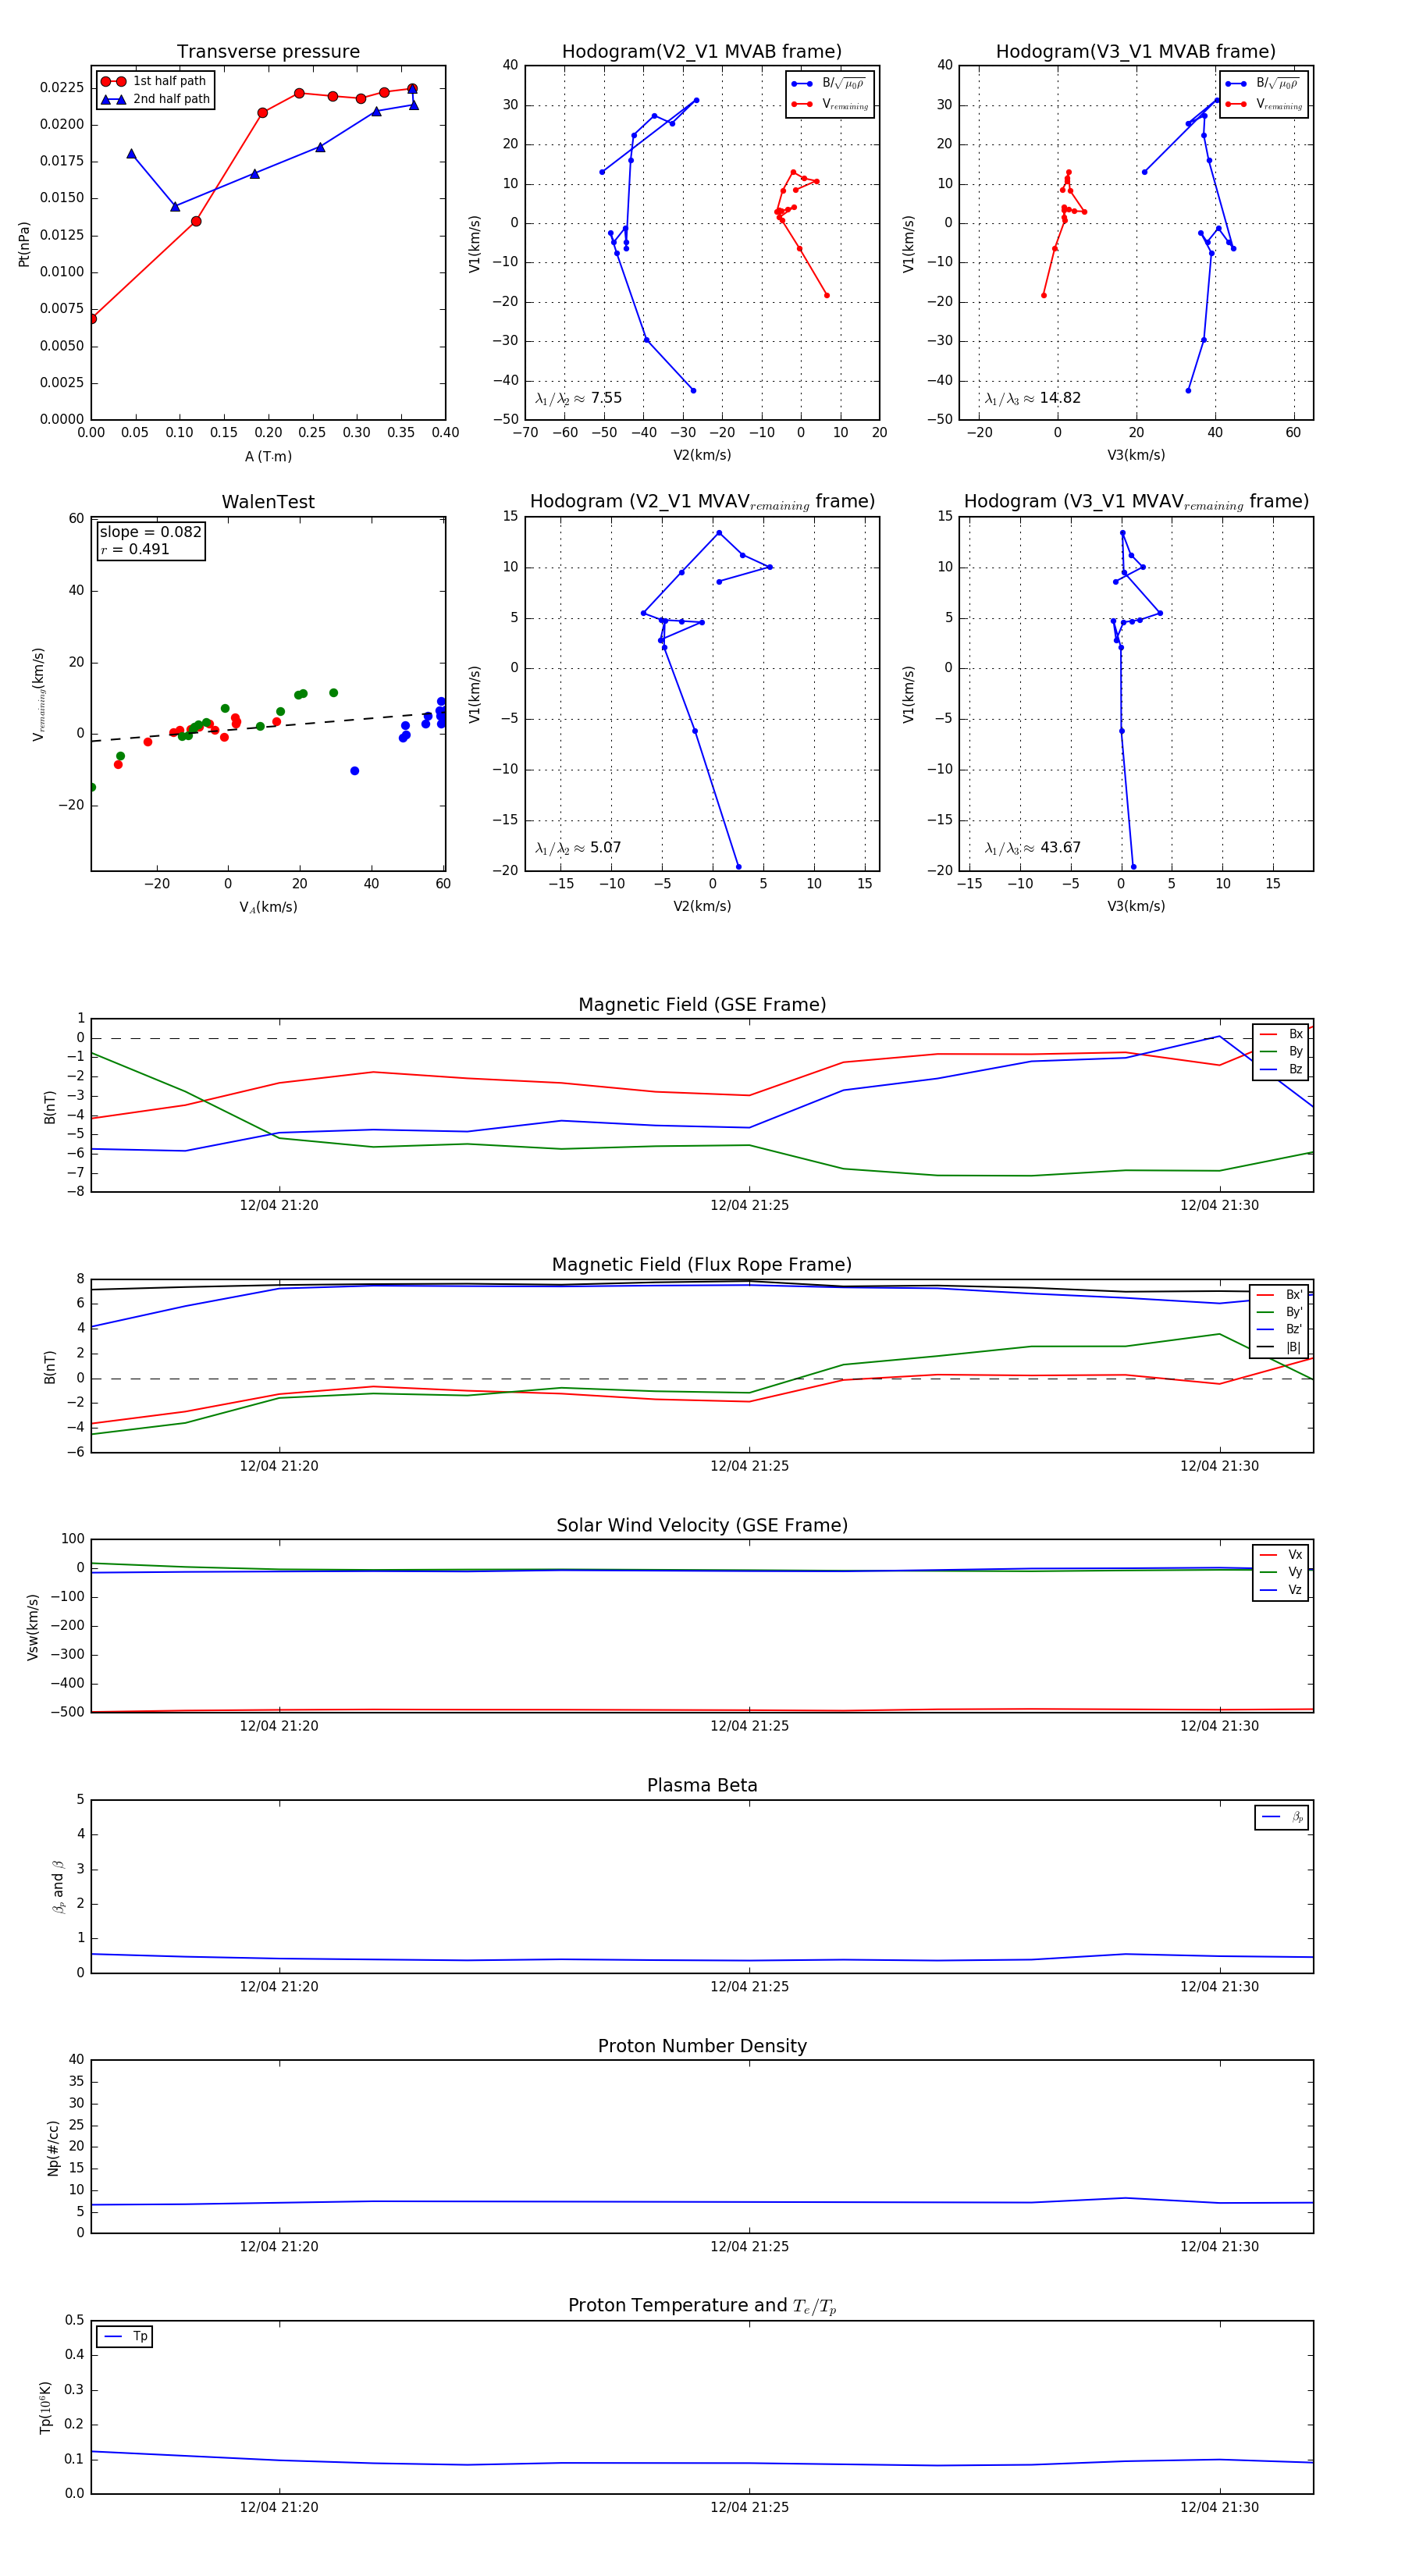The image size is (1405, 2576).
Task: Select the Vx legend entry in solar wind plot
Action: coord(1281,1554)
